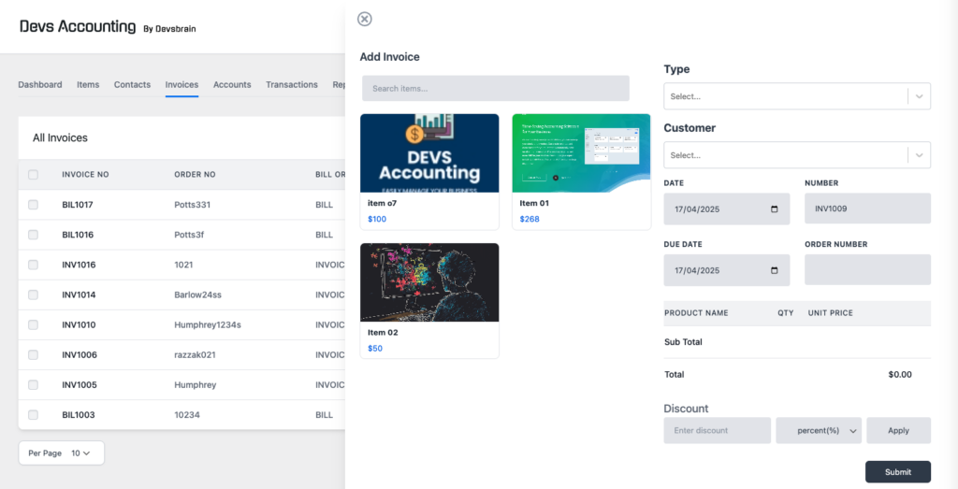Add item o7 card thumbnail
Screen dimensions: 958x489
click(429, 153)
